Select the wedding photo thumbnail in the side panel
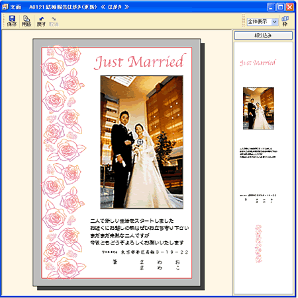Viewport: 298px width, 298px height. tap(258, 108)
